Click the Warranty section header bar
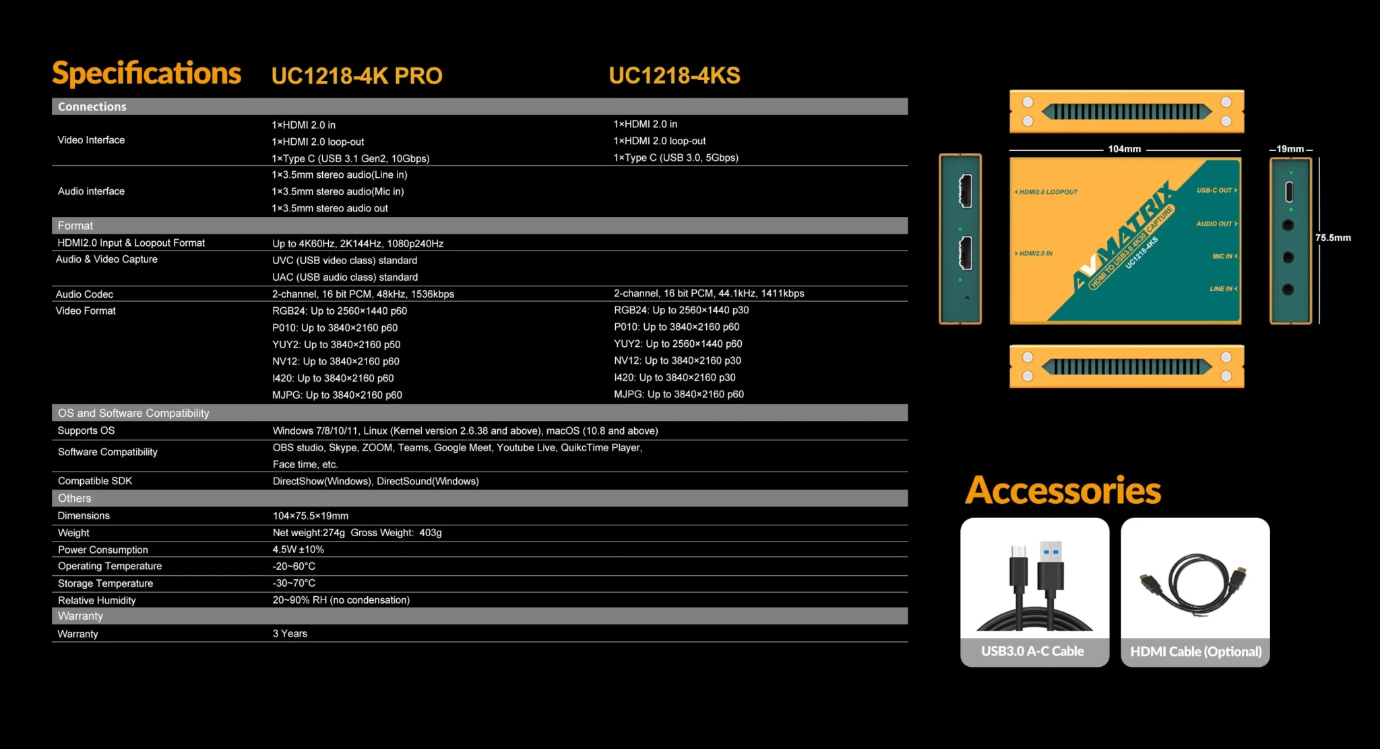The height and width of the screenshot is (749, 1380). tap(80, 616)
